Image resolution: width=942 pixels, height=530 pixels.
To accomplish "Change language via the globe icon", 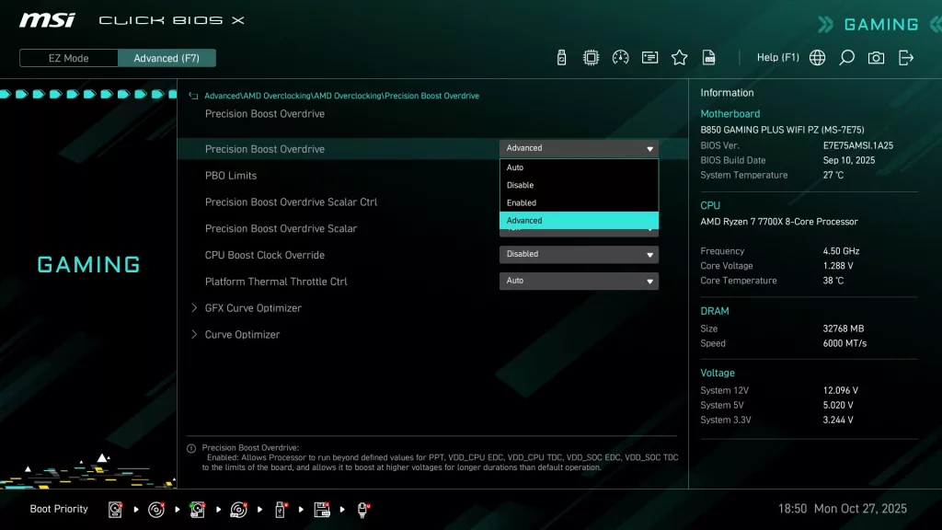I will coord(817,57).
